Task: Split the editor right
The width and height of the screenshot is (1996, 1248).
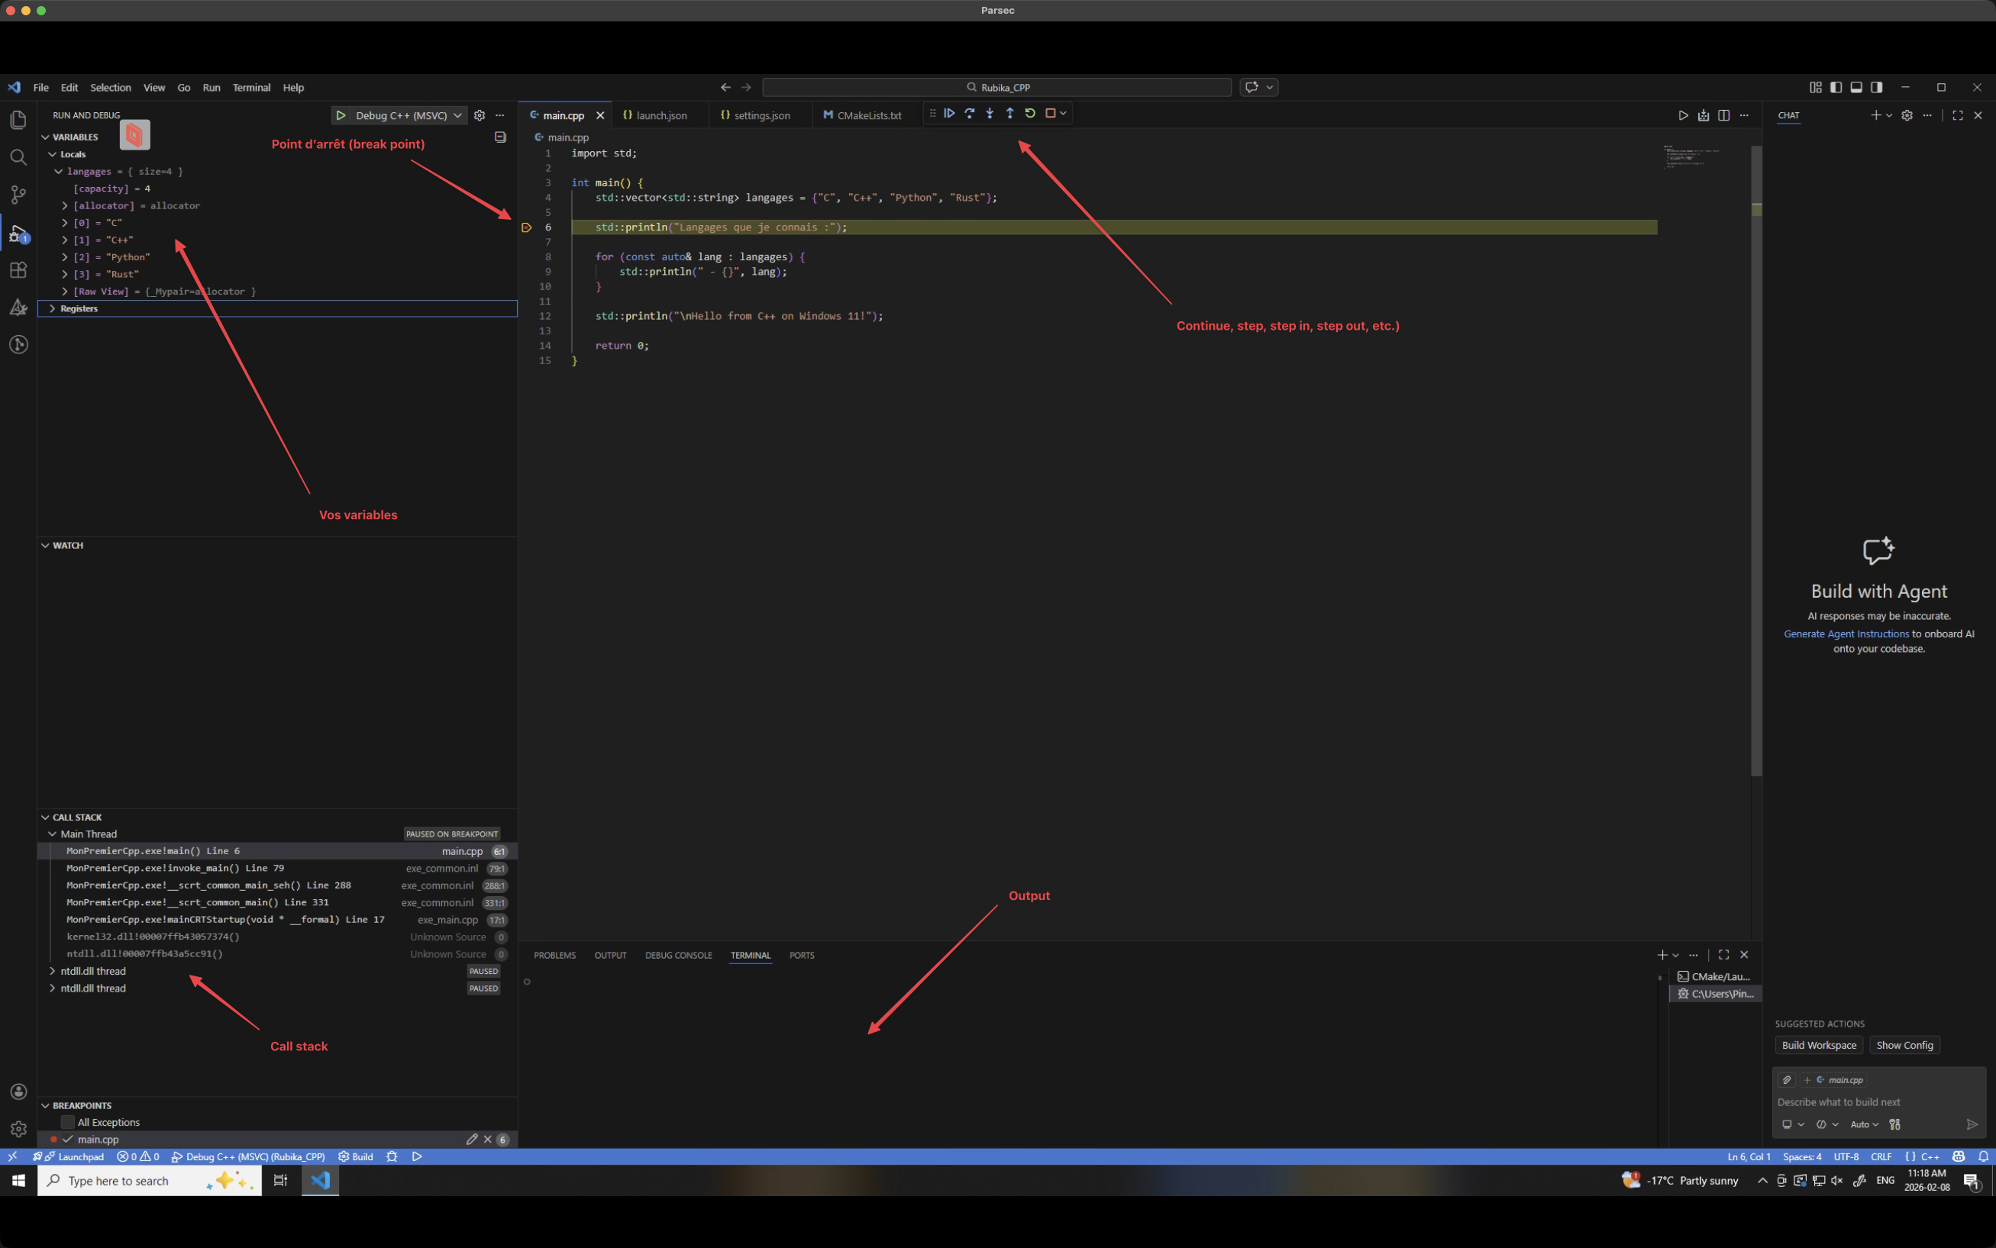Action: [x=1723, y=115]
